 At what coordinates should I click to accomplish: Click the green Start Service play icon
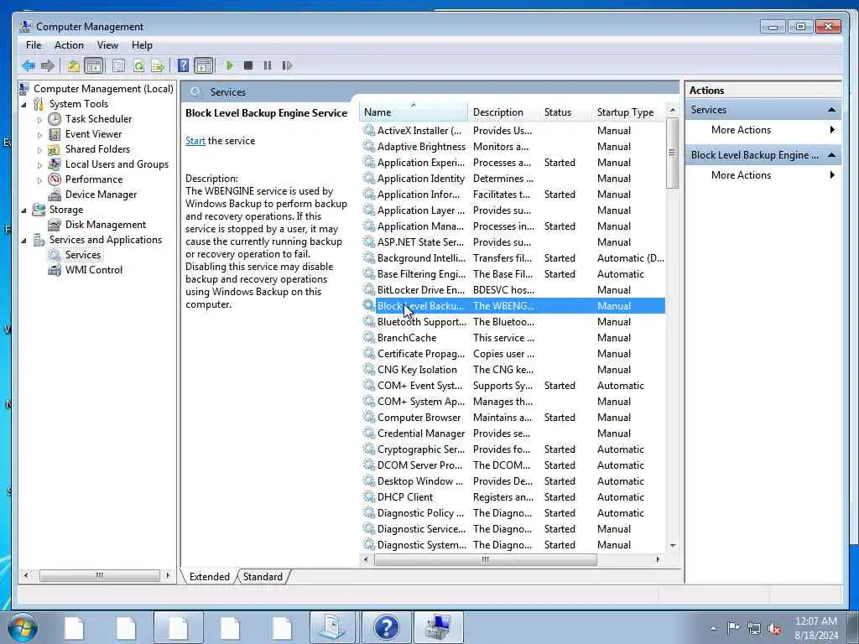coord(230,65)
